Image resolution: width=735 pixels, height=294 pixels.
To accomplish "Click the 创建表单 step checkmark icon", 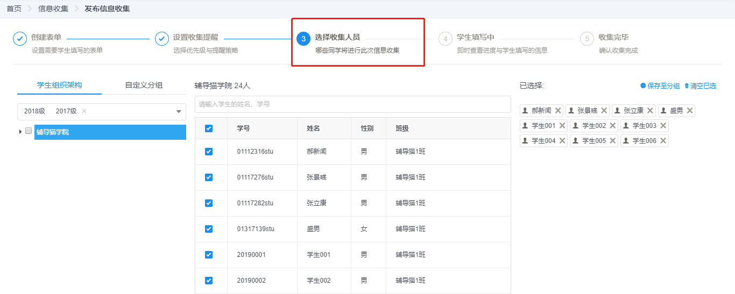I will tap(20, 39).
